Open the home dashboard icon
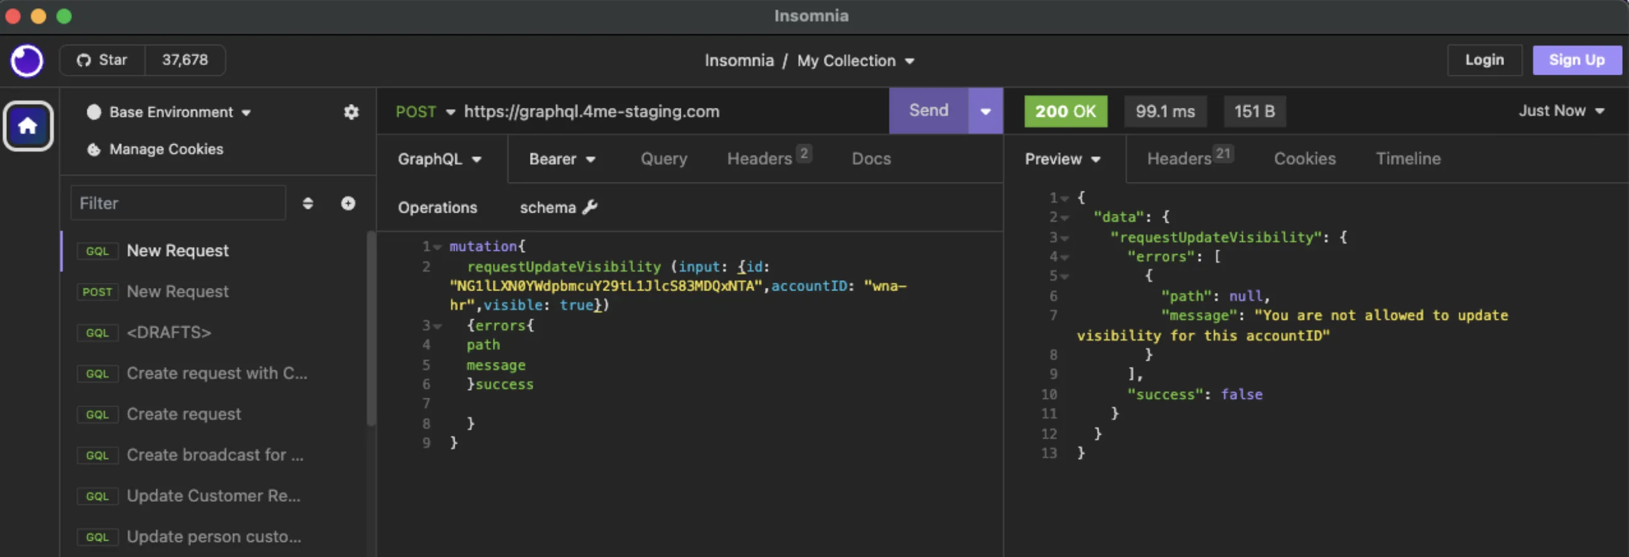The height and width of the screenshot is (557, 1629). 28,125
